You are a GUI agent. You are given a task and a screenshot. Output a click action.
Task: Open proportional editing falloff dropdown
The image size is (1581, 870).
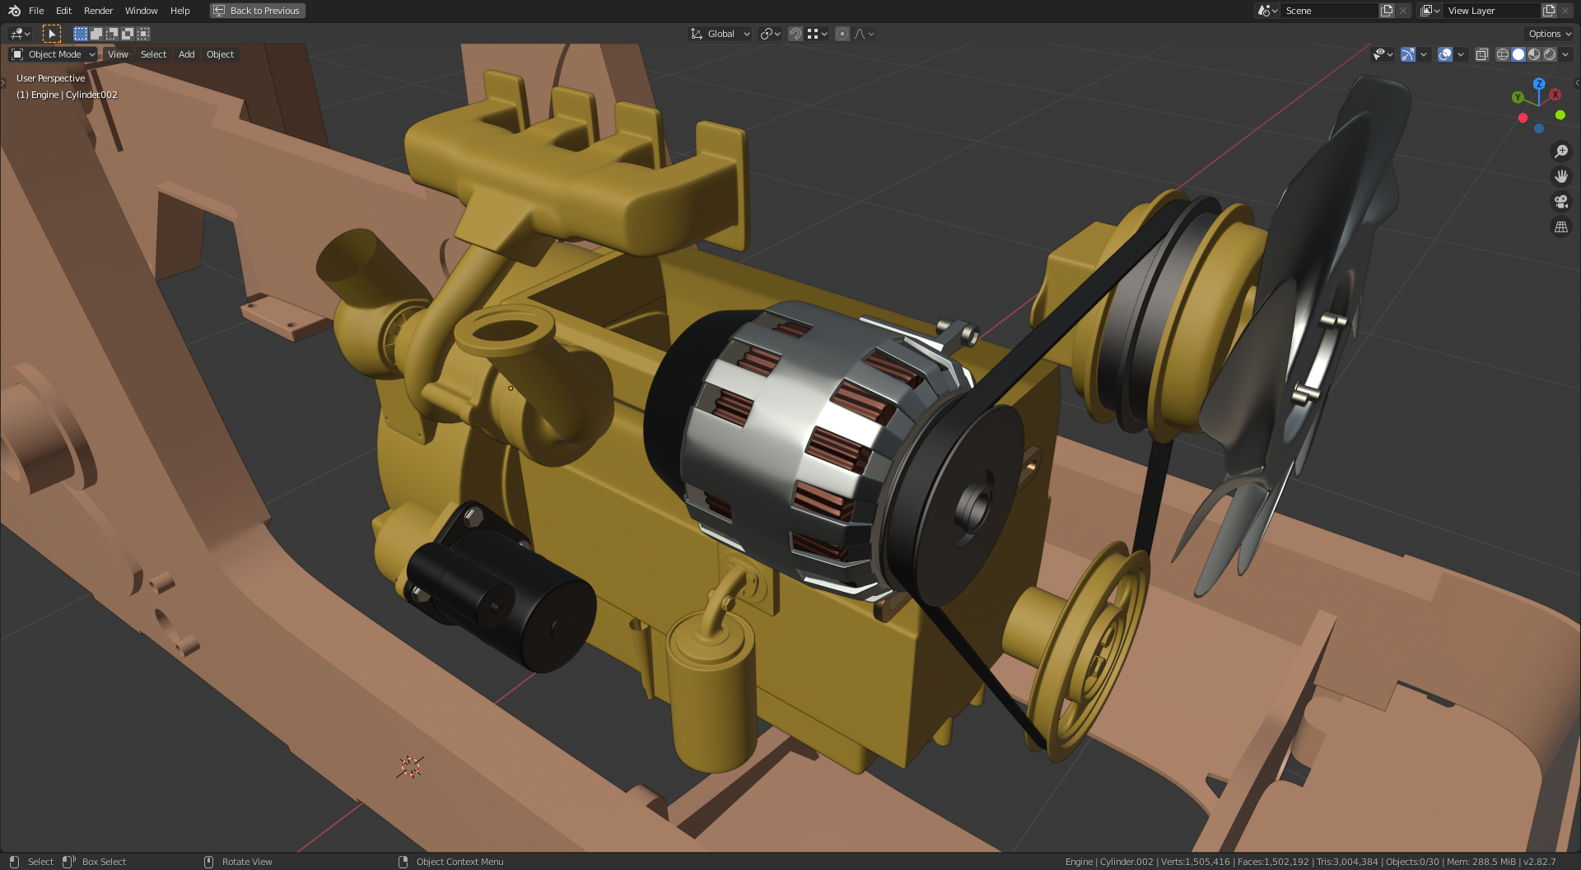click(864, 34)
